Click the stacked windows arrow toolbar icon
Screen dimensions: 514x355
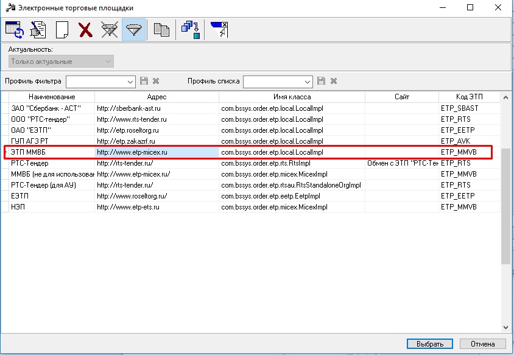point(191,30)
